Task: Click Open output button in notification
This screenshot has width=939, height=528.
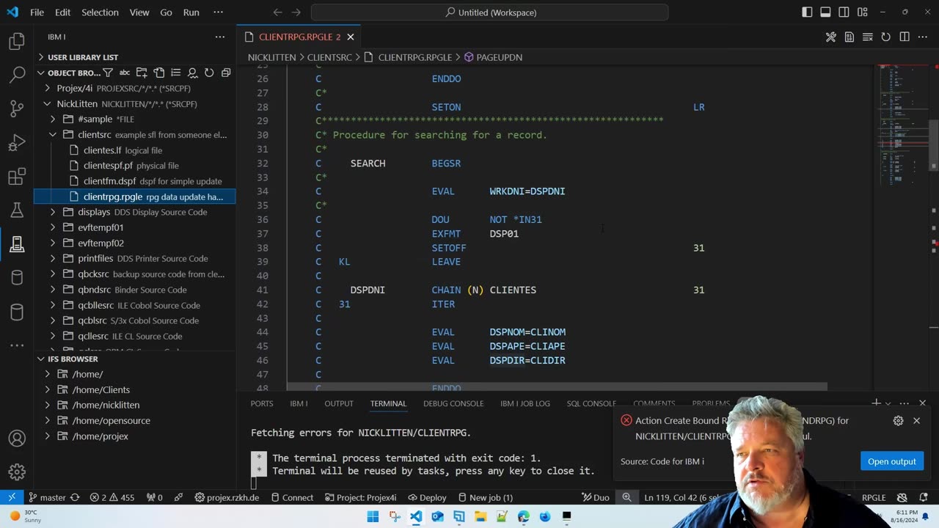Action: (891, 461)
